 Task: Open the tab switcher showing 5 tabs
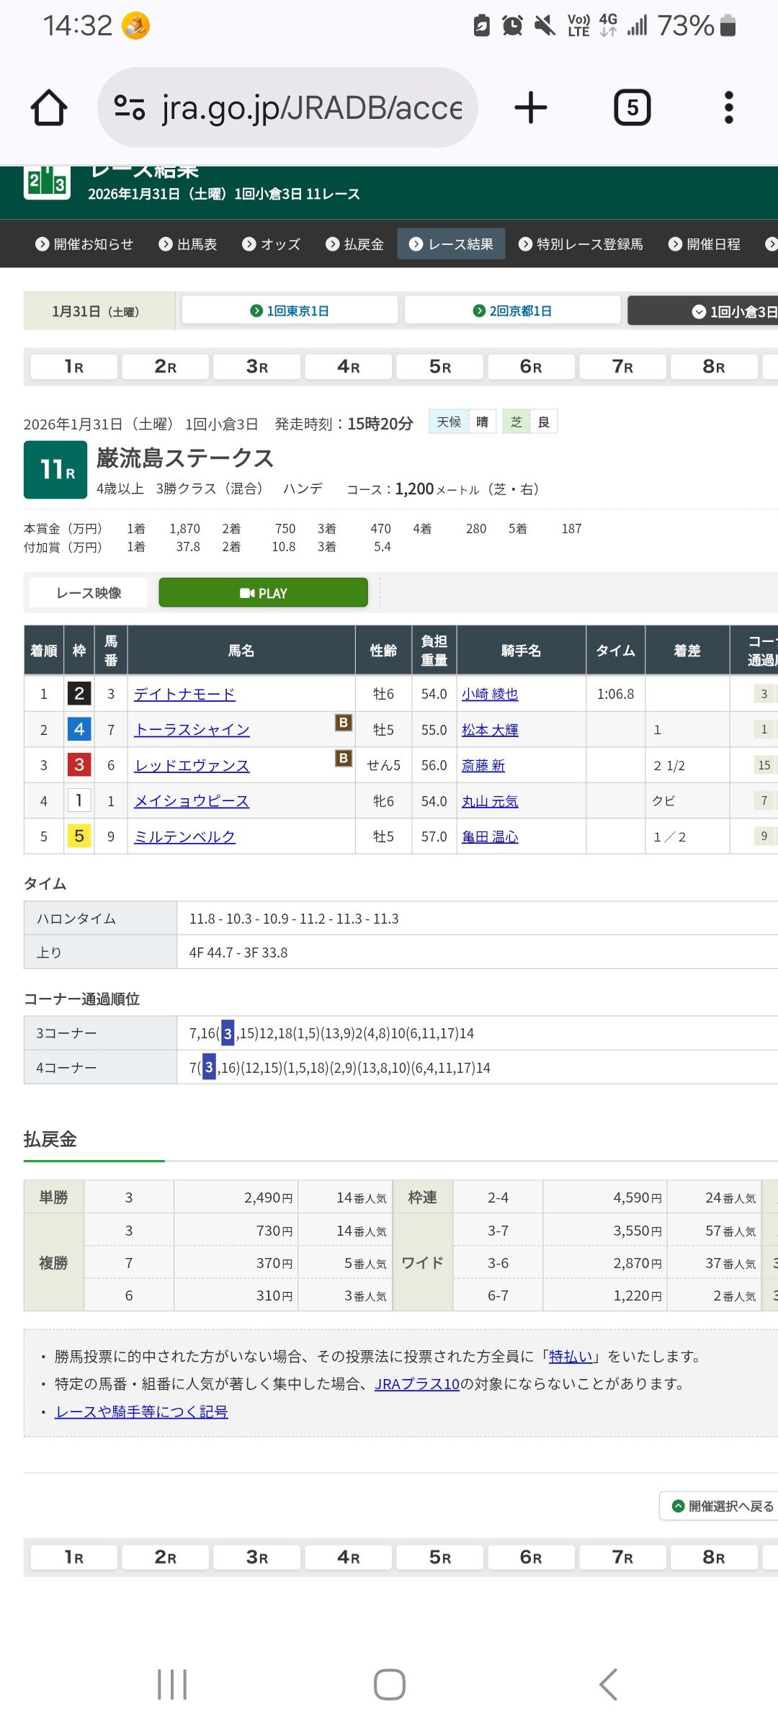(x=632, y=108)
